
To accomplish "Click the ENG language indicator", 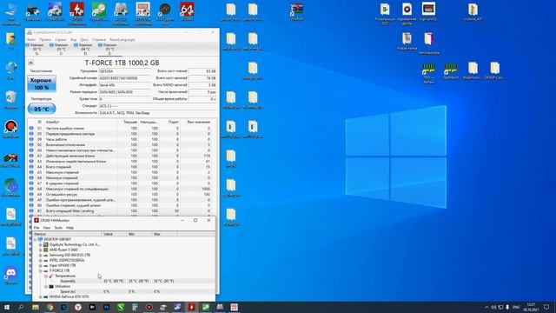I will pyautogui.click(x=516, y=307).
